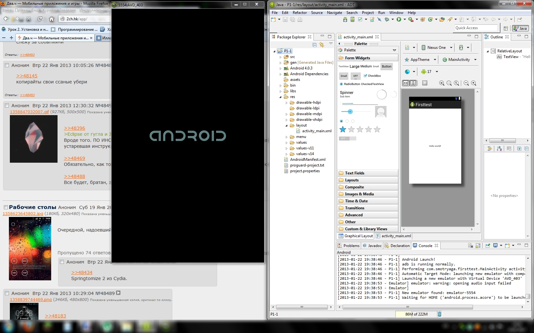Open Android Virtual Device Manager icon
The image size is (534, 333).
pos(353,20)
